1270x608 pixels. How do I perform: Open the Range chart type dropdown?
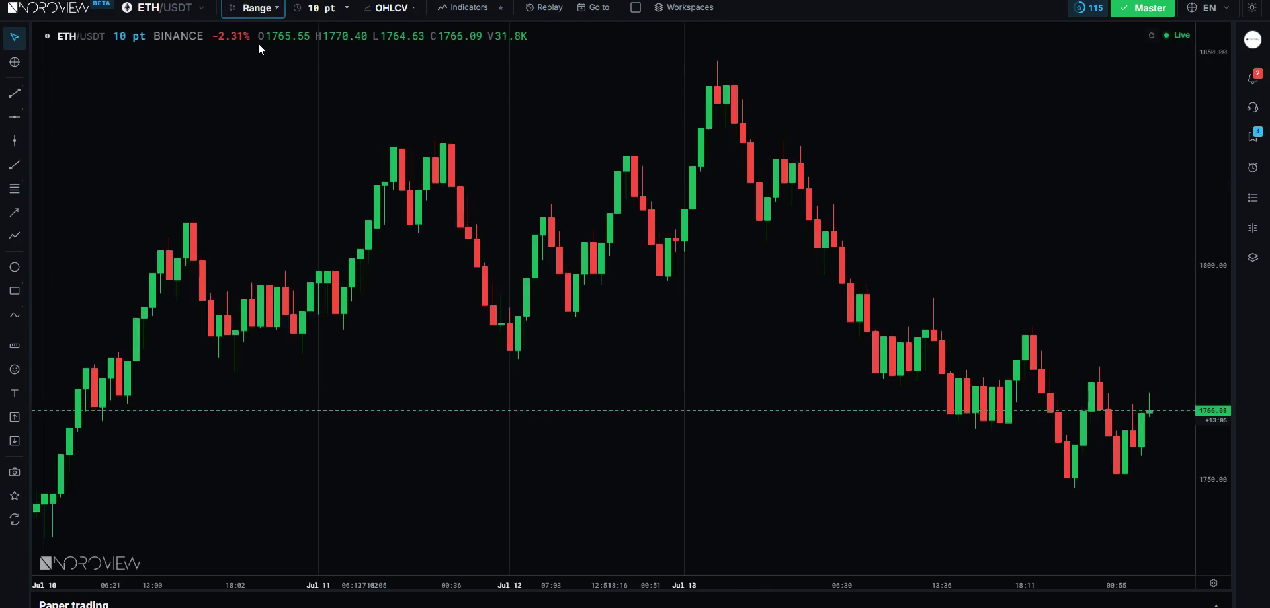click(253, 8)
